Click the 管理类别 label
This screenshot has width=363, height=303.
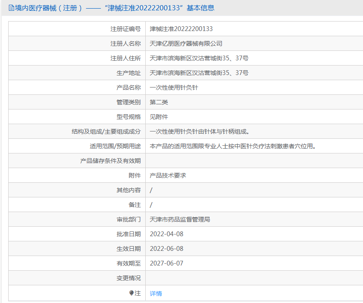click(128, 102)
